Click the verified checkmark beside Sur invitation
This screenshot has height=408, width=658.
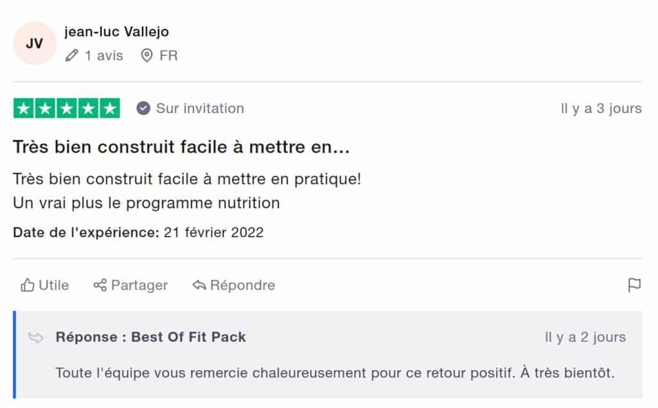pos(143,109)
